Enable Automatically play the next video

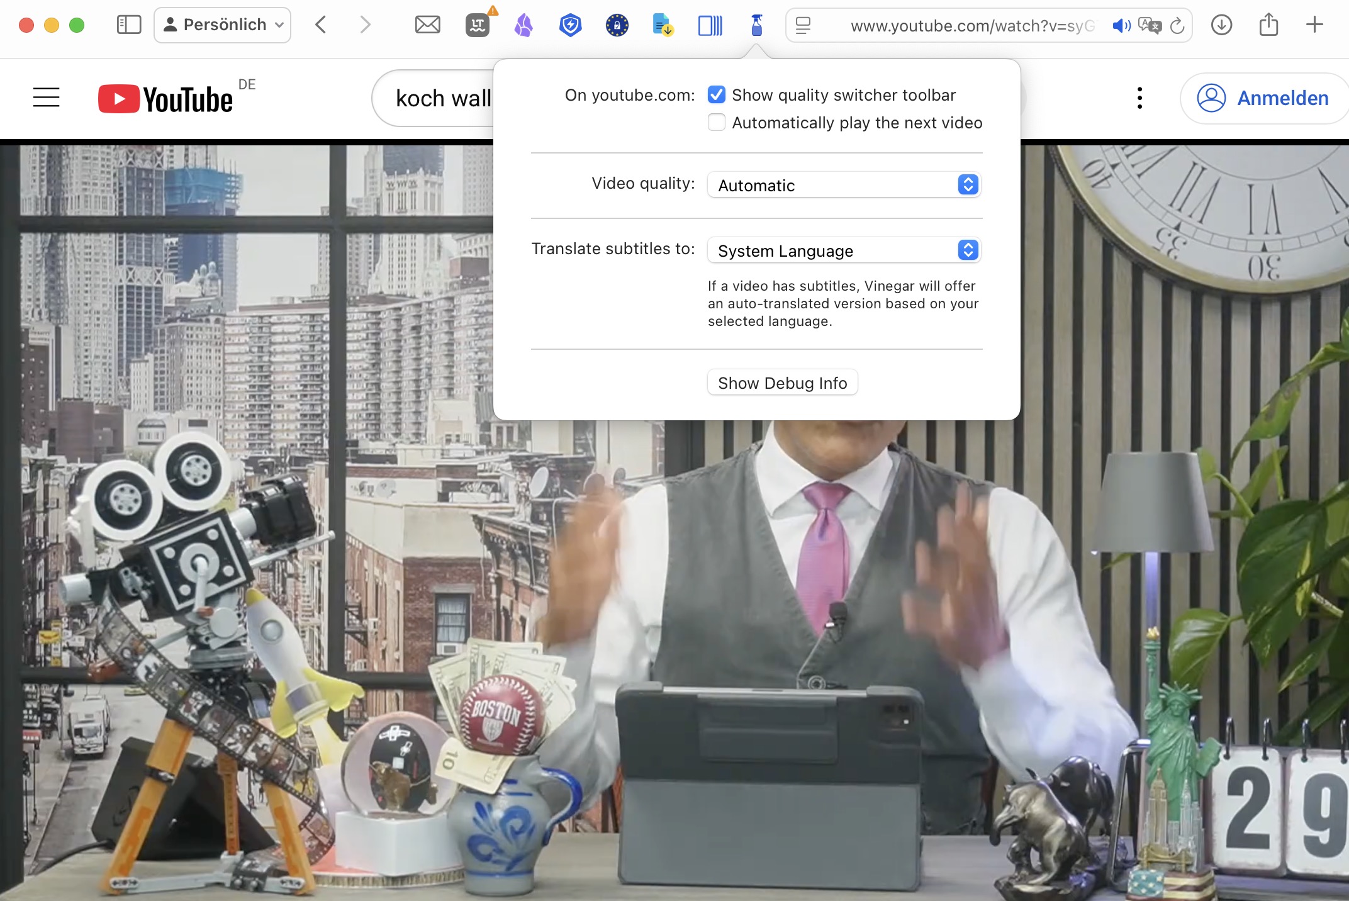(x=717, y=123)
